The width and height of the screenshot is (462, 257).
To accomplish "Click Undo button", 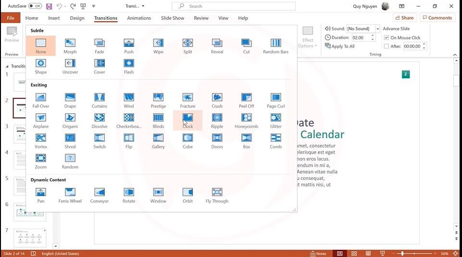I will pyautogui.click(x=59, y=6).
